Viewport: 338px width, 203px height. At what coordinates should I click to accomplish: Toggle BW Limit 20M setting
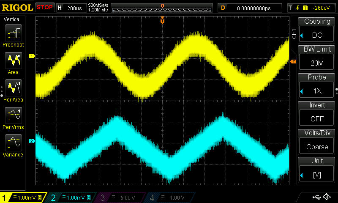317,58
